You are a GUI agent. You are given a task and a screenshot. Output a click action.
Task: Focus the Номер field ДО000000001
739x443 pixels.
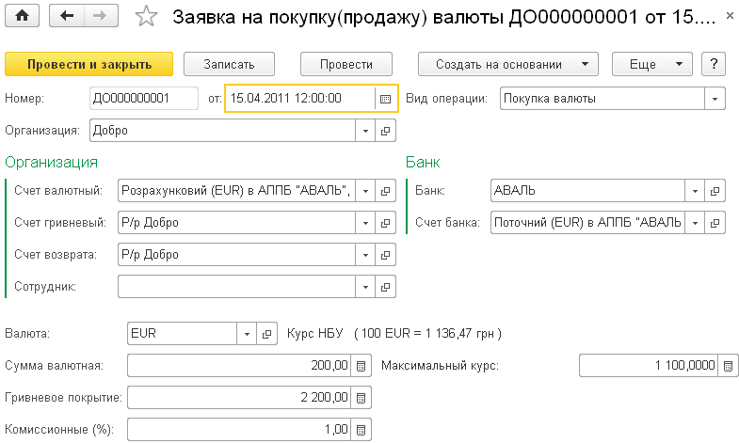point(144,99)
